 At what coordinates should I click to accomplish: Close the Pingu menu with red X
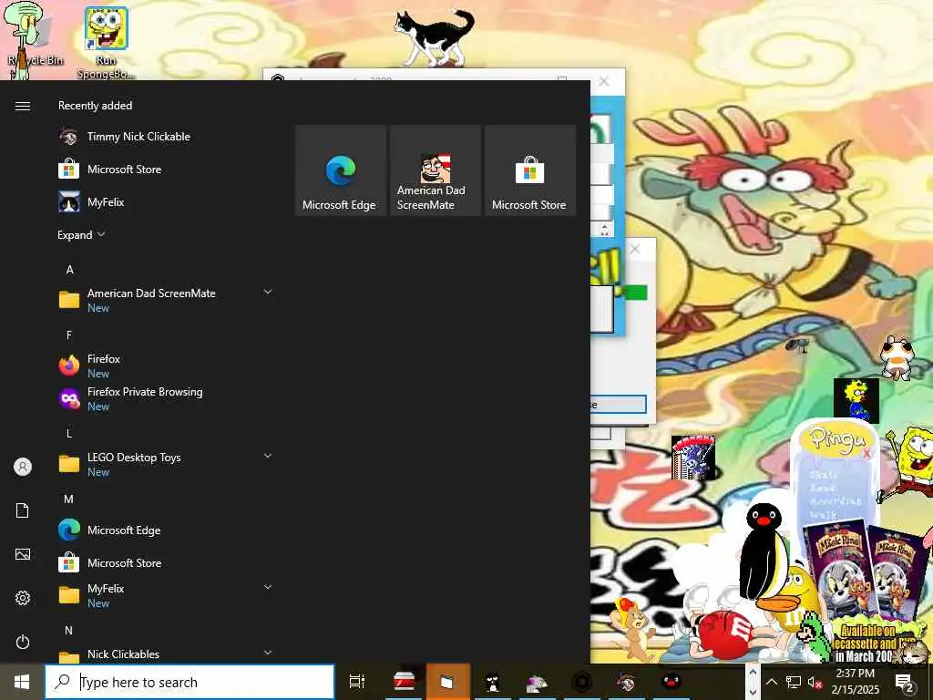(x=866, y=454)
